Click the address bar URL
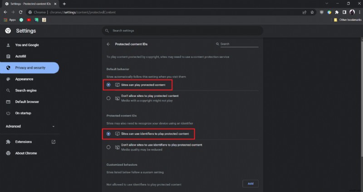The width and height of the screenshot is (363, 192). coord(83,12)
